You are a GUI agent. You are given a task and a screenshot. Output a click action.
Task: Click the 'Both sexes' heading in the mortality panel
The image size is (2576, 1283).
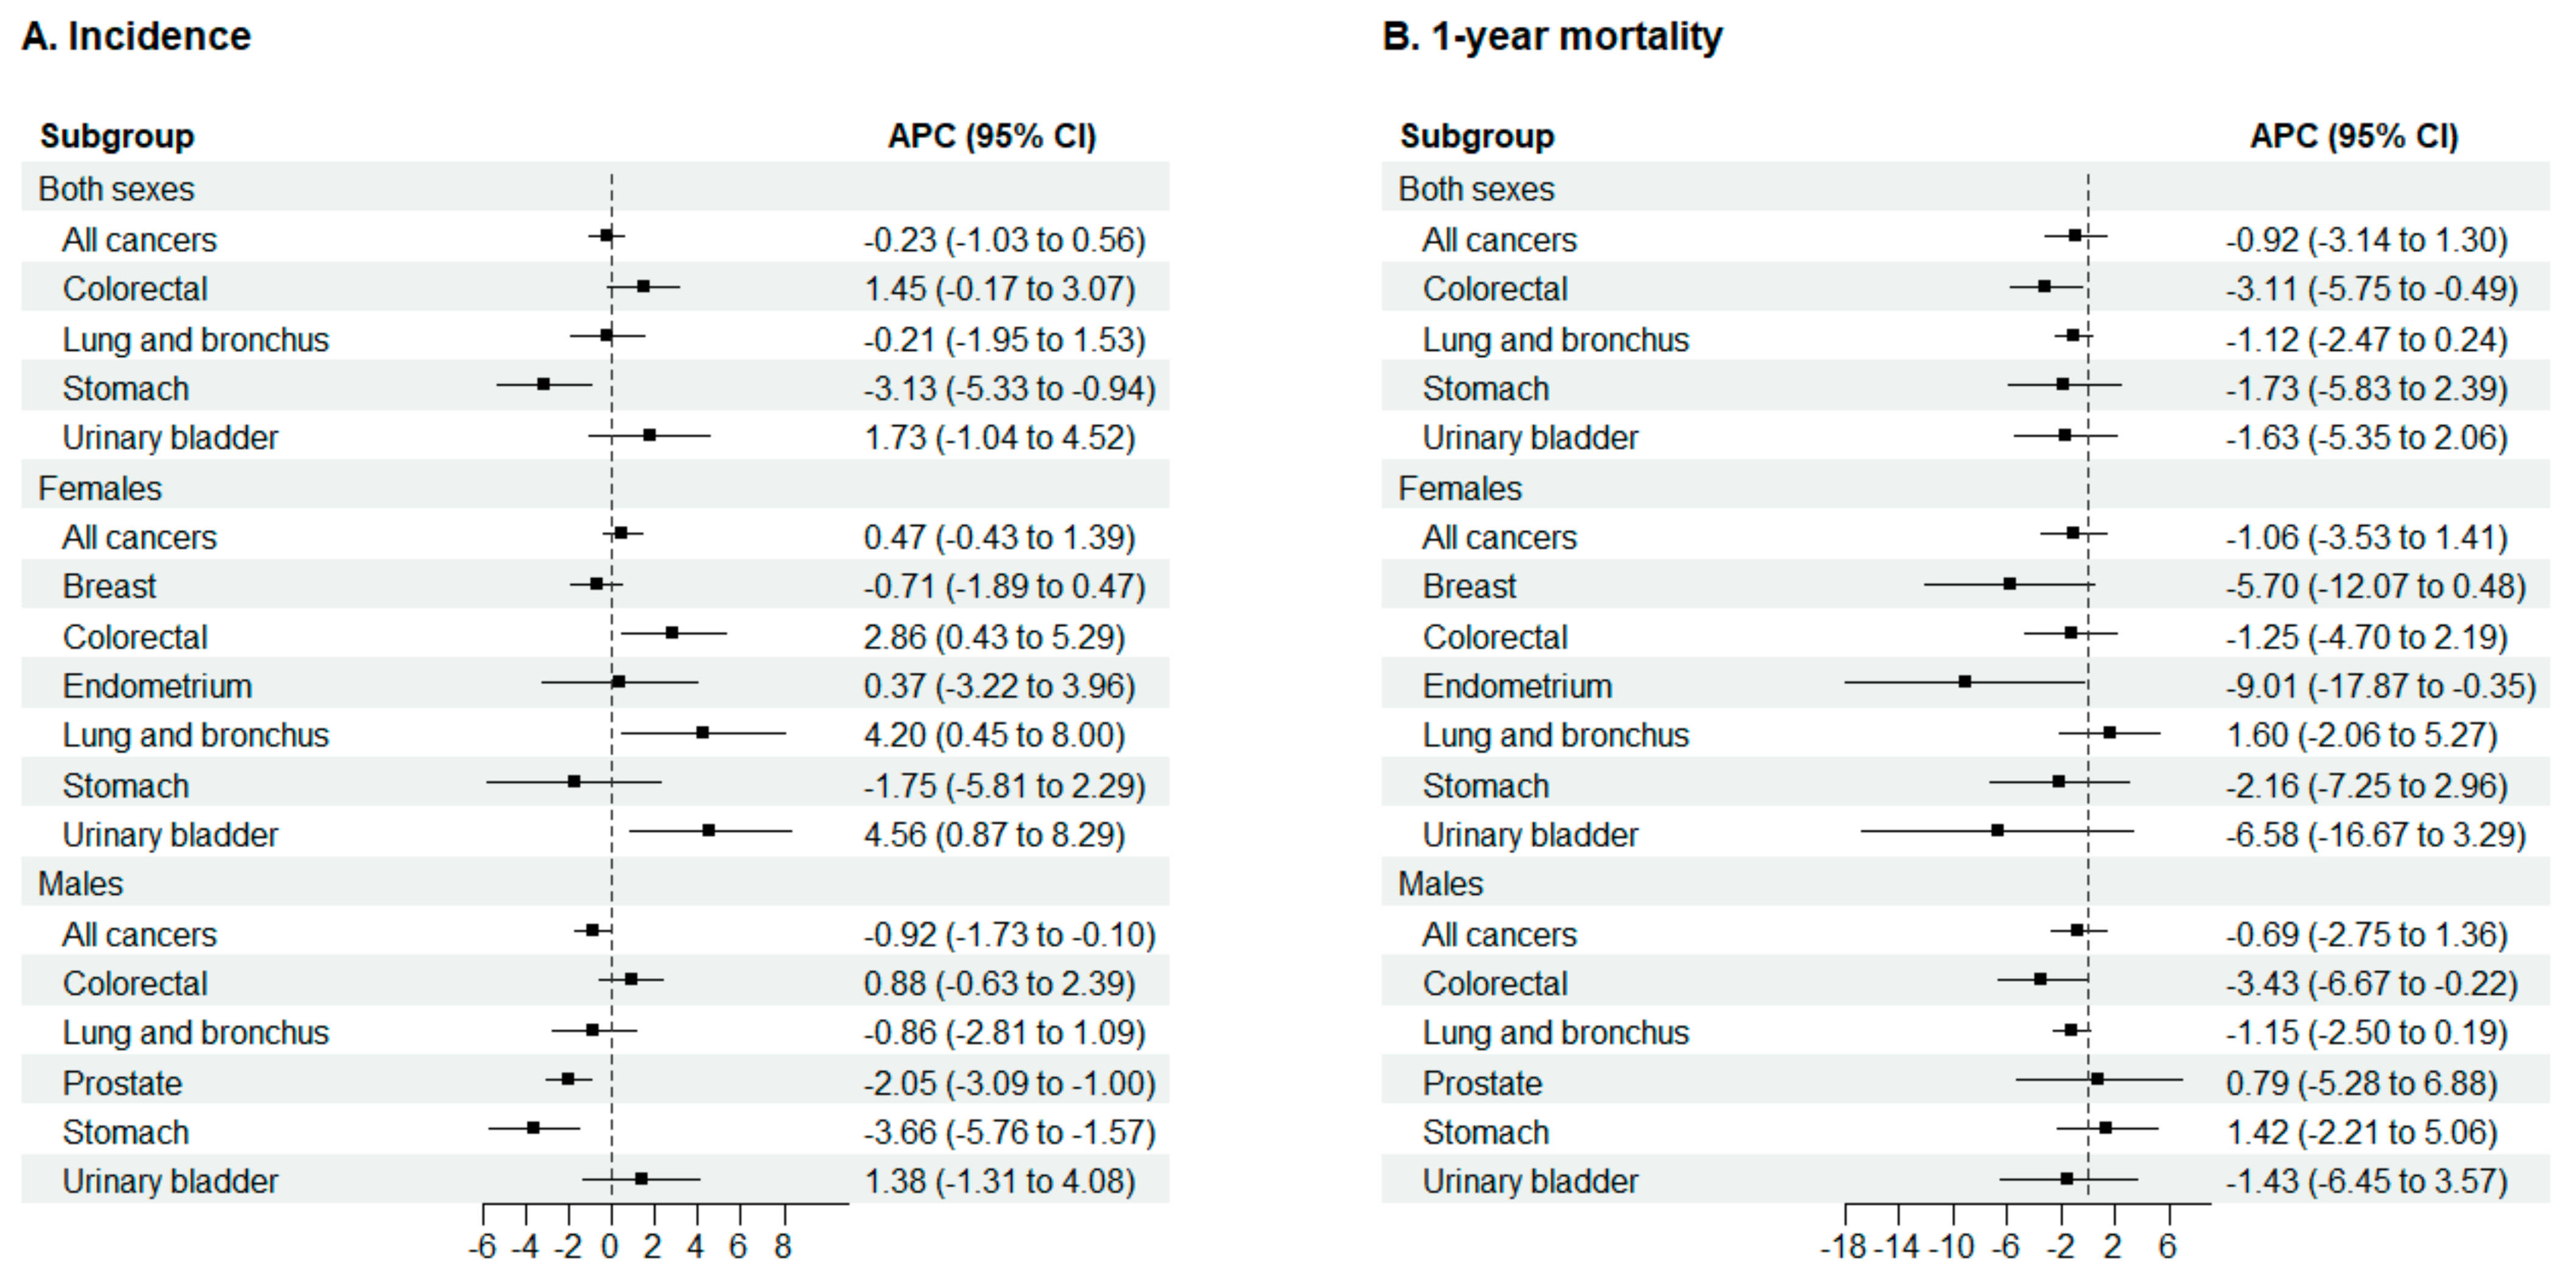tap(1476, 189)
